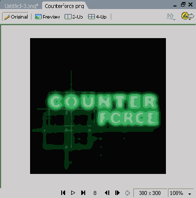Image resolution: width=196 pixels, height=198 pixels.
Task: Open the 100% zoom level dropdown
Action: tap(180, 193)
